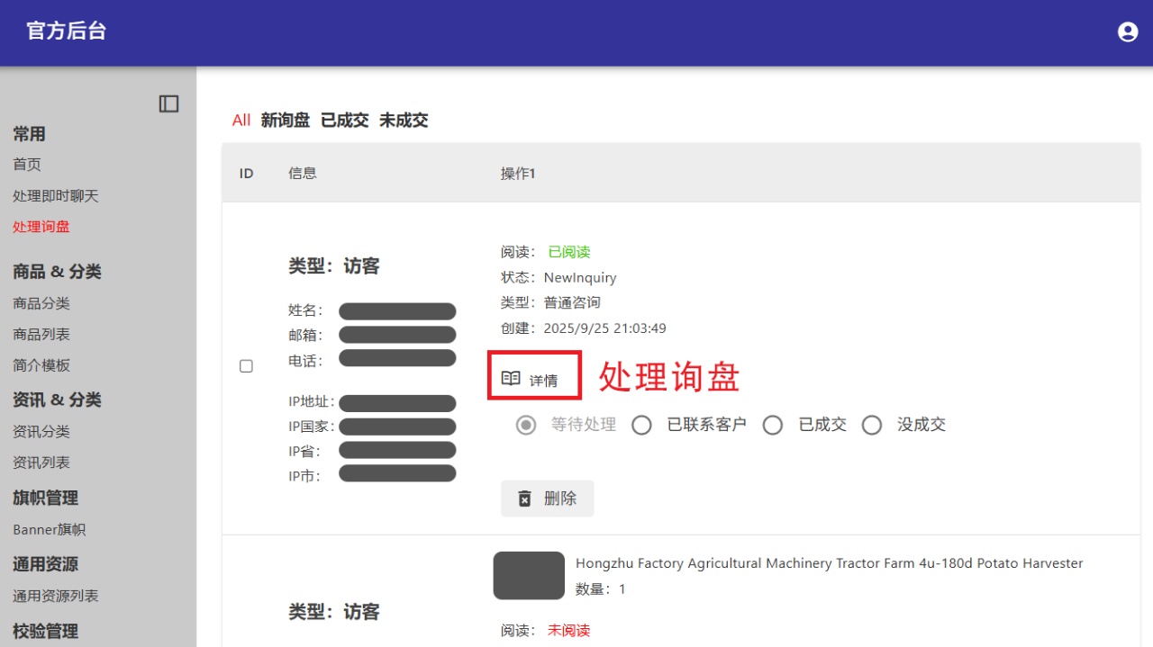Open 商品列表 from the sidebar
The image size is (1153, 647).
[41, 335]
